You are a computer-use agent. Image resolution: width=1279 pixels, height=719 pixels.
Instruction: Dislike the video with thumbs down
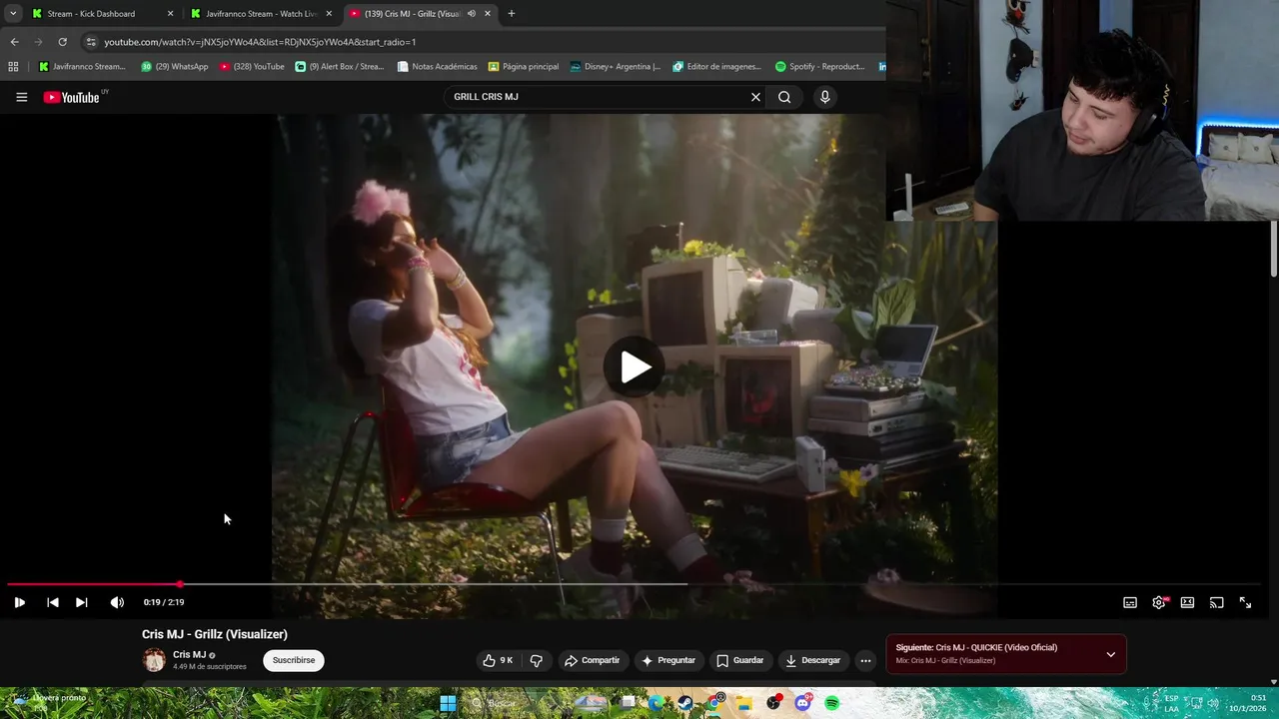537,660
